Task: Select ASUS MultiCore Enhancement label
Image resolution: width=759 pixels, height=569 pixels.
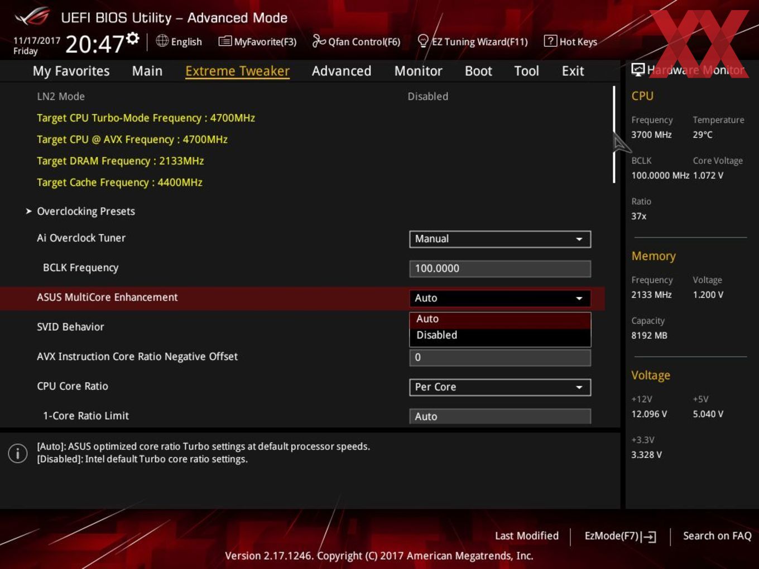Action: 107,297
